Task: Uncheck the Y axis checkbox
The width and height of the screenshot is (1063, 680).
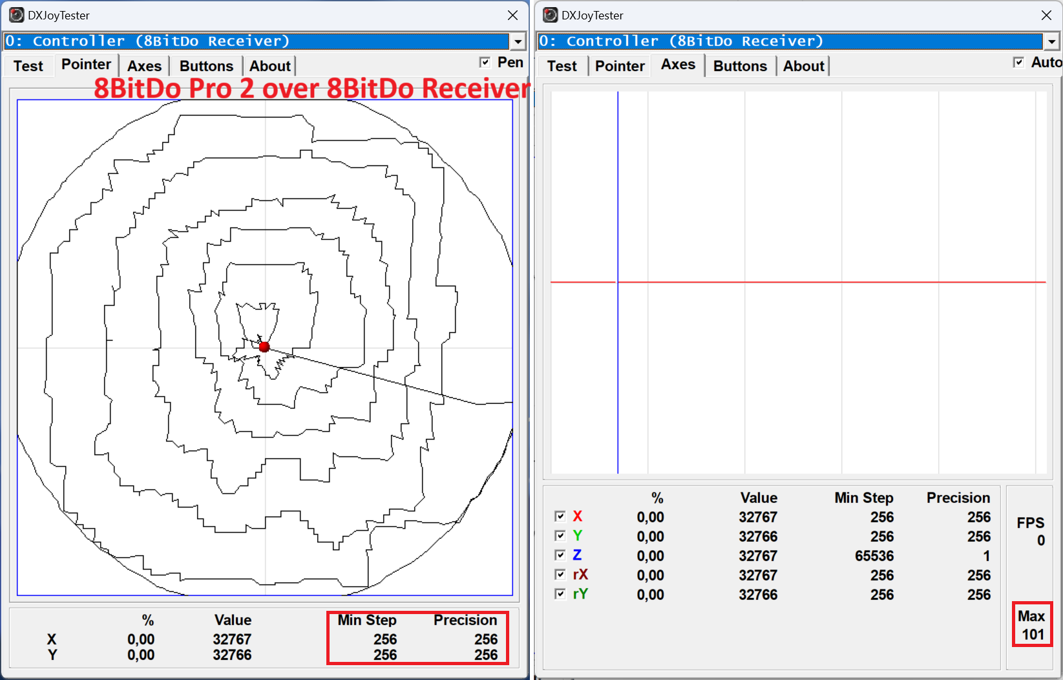Action: tap(560, 536)
